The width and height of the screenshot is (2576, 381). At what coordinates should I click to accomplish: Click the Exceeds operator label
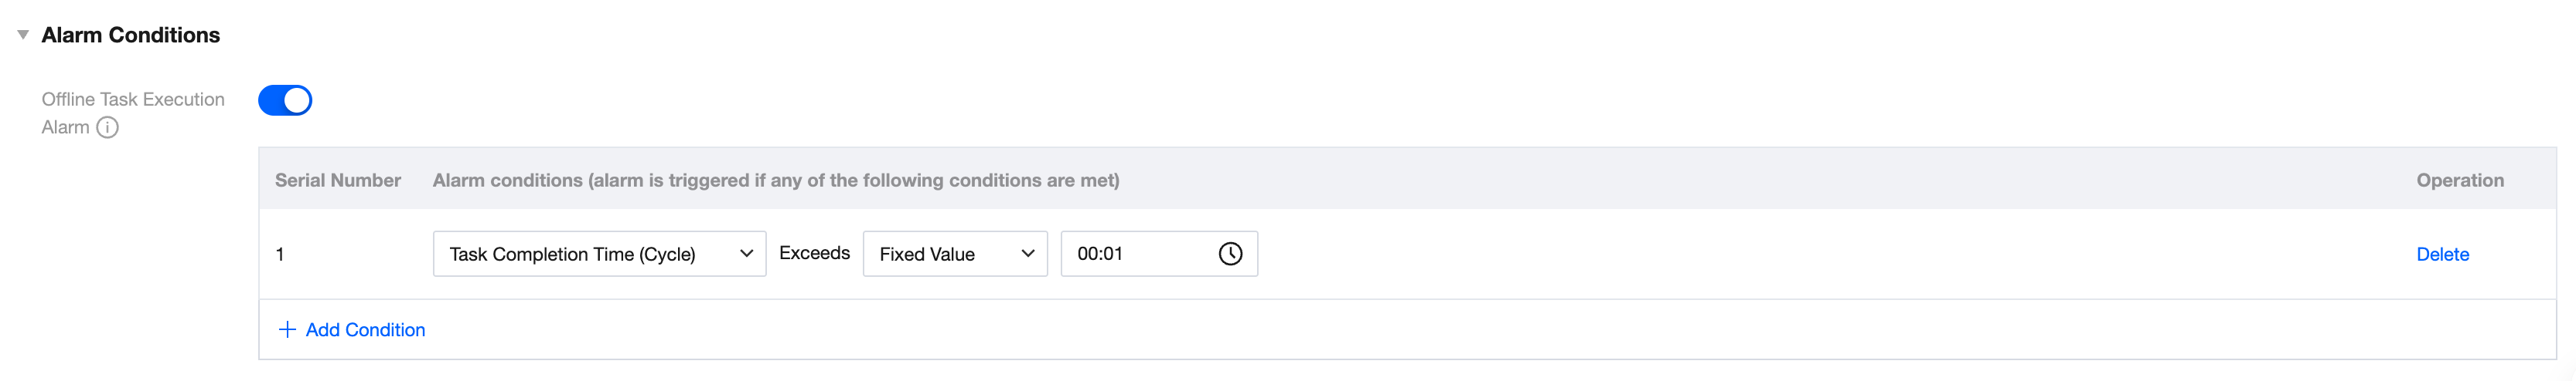click(x=814, y=253)
